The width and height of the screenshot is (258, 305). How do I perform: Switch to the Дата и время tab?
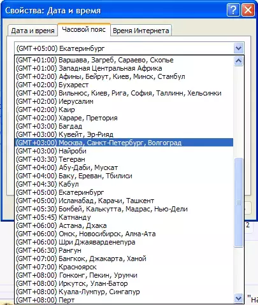[32, 31]
